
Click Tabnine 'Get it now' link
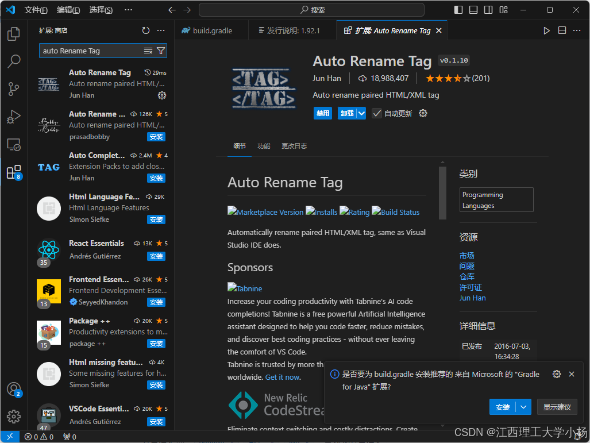click(282, 377)
